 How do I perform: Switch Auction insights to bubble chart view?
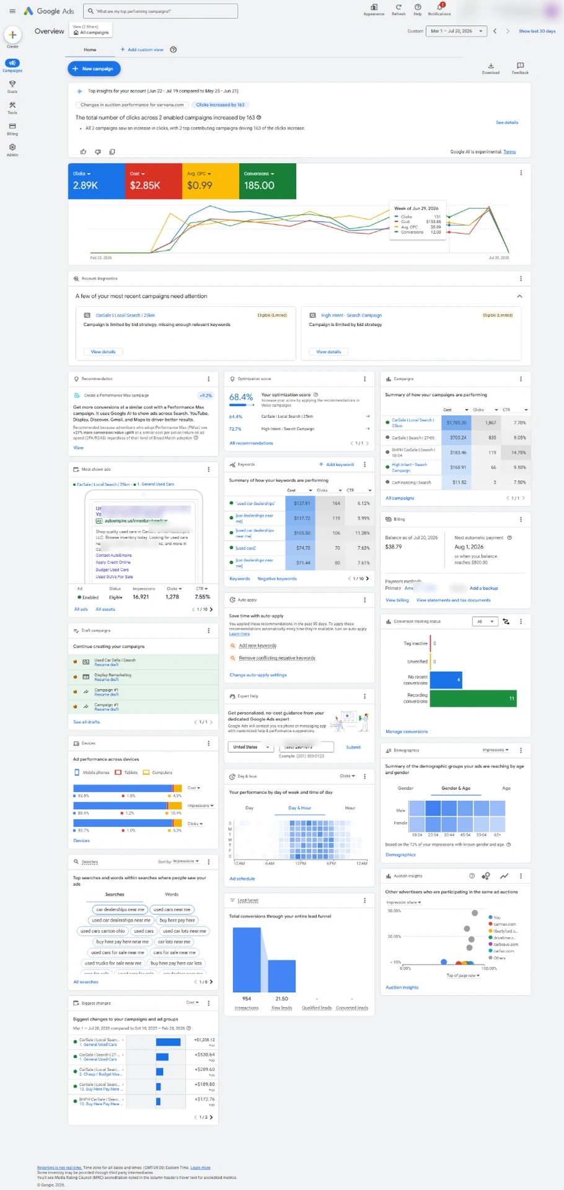coord(486,876)
